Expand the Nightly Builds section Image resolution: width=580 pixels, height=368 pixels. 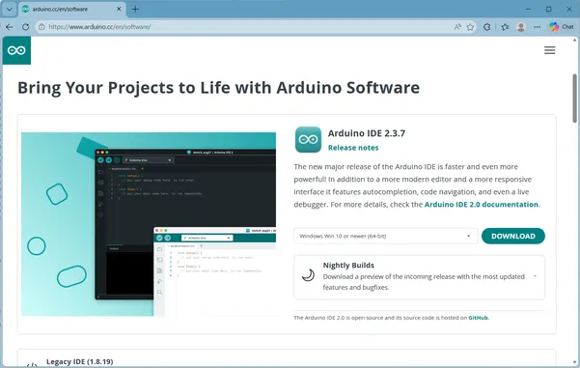click(535, 276)
